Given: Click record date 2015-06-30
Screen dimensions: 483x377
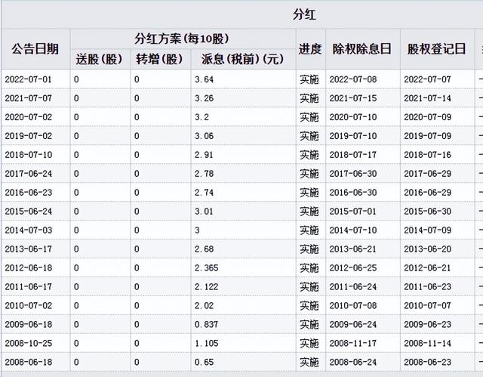Looking at the screenshot, I should pyautogui.click(x=428, y=211).
